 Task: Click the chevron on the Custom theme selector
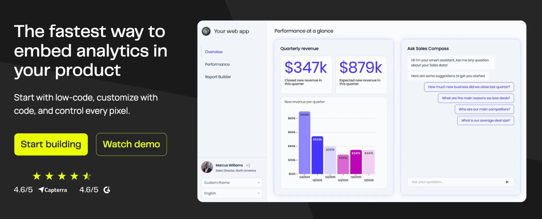259,182
